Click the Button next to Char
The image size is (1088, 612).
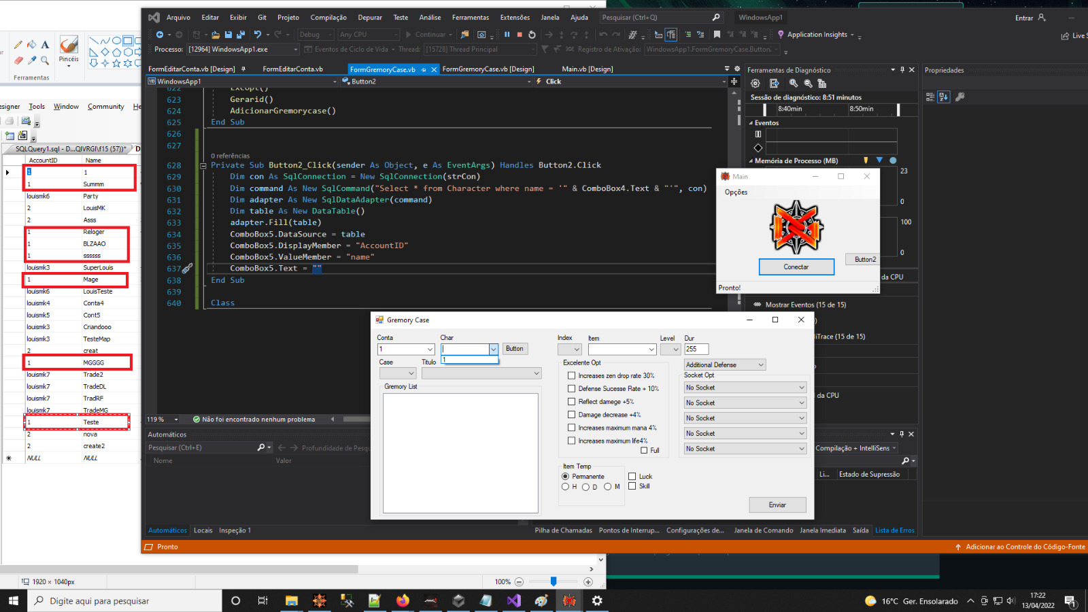pyautogui.click(x=515, y=349)
